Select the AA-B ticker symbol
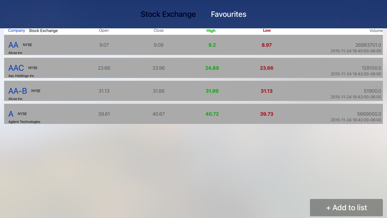 pos(17,91)
